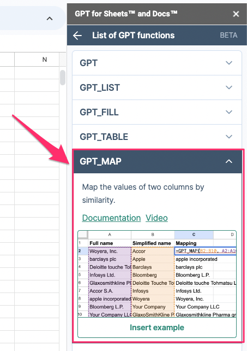This screenshot has height=351, width=247.
Task: Expand the GPT_LIST chevron
Action: tap(229, 87)
